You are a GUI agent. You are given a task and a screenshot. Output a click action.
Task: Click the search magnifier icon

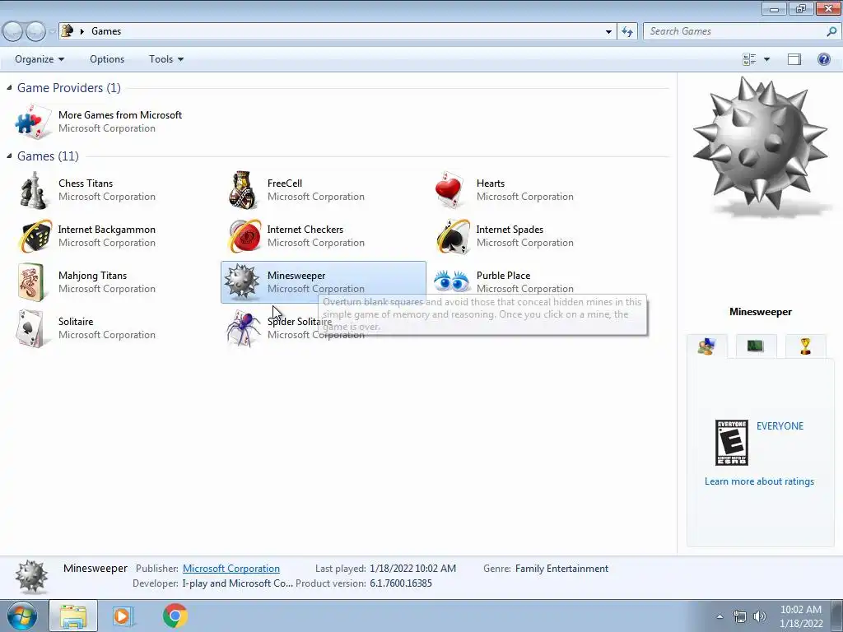click(x=831, y=31)
